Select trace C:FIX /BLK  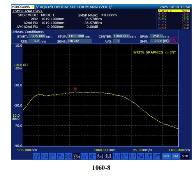pos(174,16)
